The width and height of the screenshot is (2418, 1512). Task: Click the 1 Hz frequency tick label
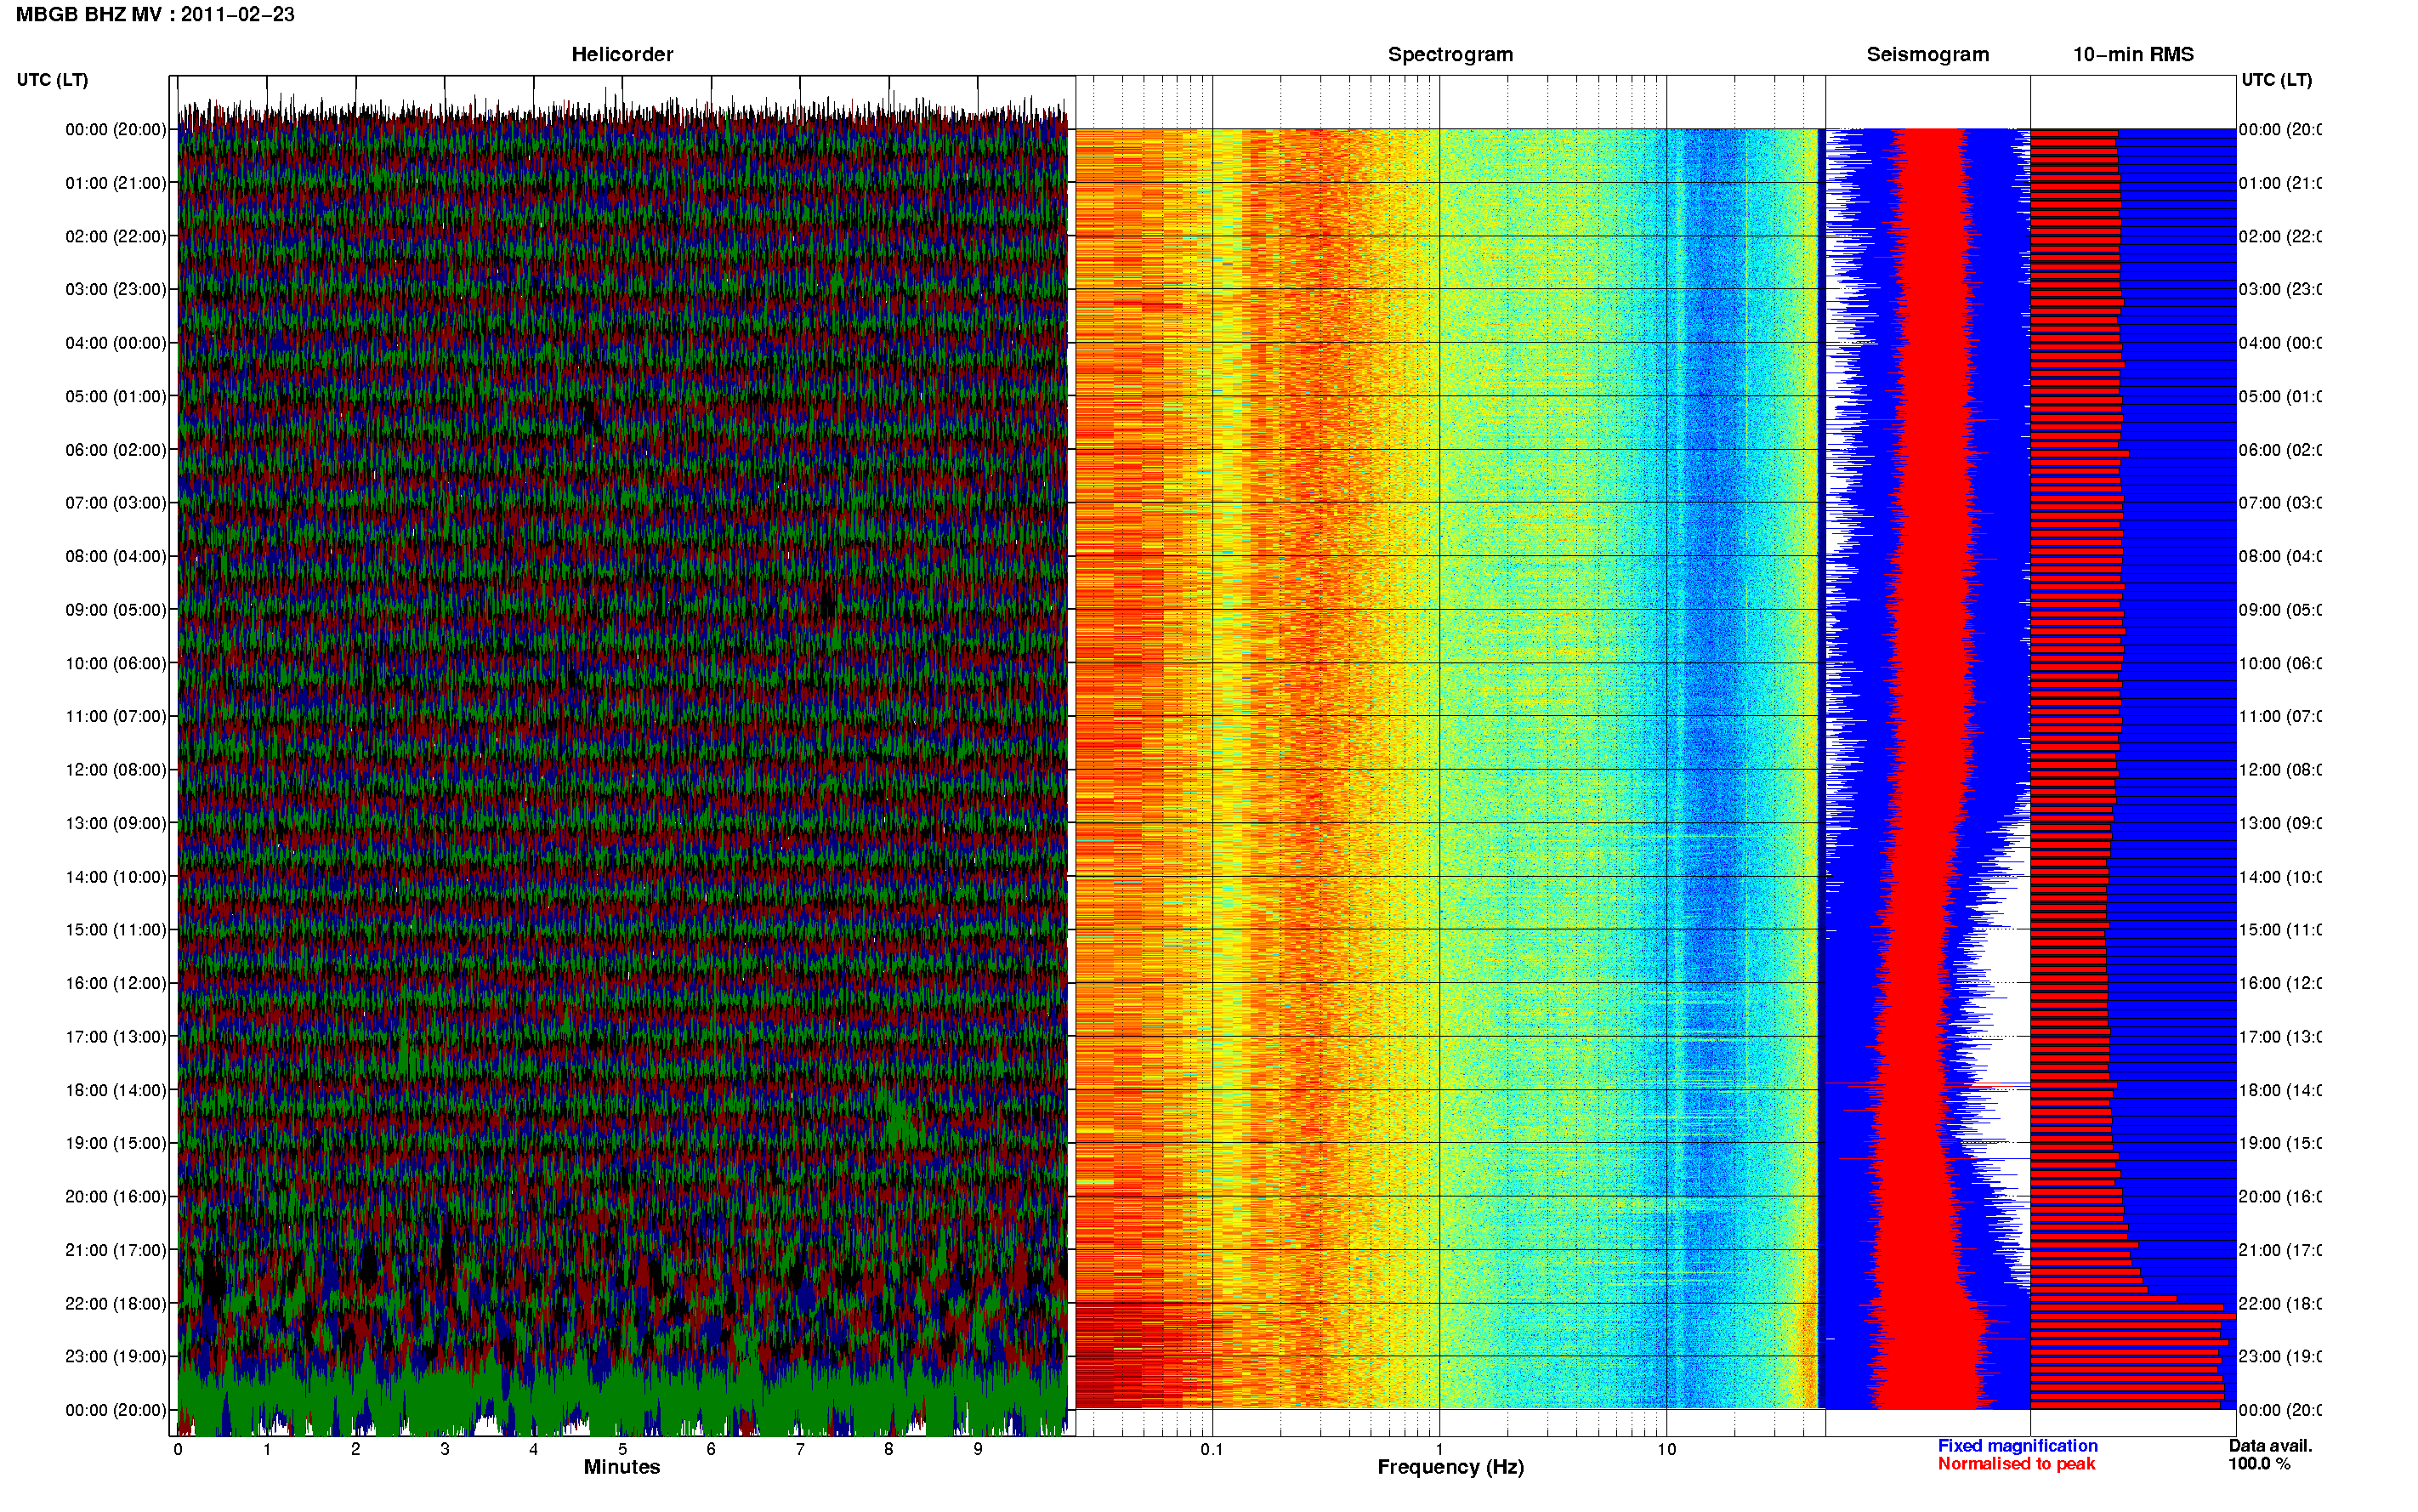[x=1439, y=1449]
